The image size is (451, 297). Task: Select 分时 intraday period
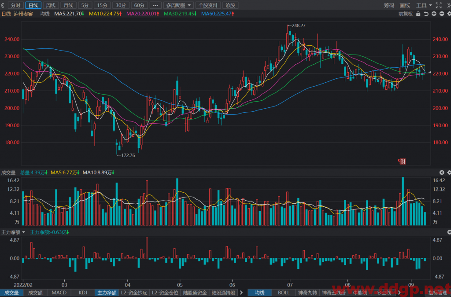click(15, 5)
